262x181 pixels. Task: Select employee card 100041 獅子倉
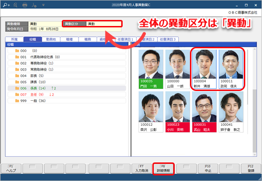point(231,112)
